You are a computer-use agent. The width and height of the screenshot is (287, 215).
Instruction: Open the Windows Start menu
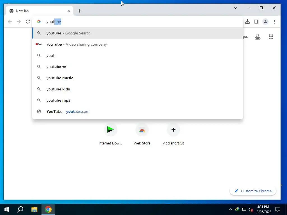7,209
